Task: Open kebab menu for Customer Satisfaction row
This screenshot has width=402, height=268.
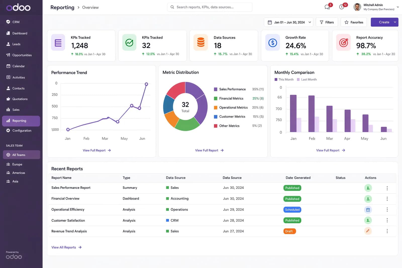Action: click(387, 220)
